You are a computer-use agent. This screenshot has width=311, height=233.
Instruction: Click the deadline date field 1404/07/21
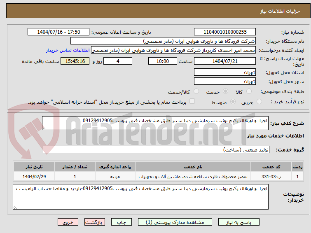(x=225, y=61)
